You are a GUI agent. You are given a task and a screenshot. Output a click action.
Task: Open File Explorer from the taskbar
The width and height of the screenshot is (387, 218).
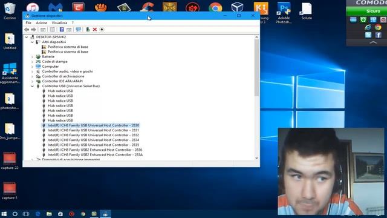pos(49,214)
